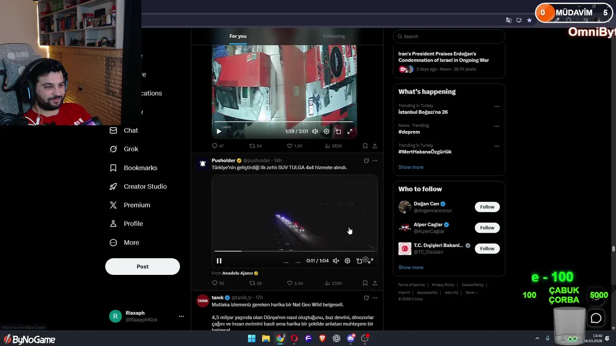Image resolution: width=616 pixels, height=346 pixels.
Task: Follow T.C. Dışişleri Bakanlığı
Action: click(x=487, y=248)
